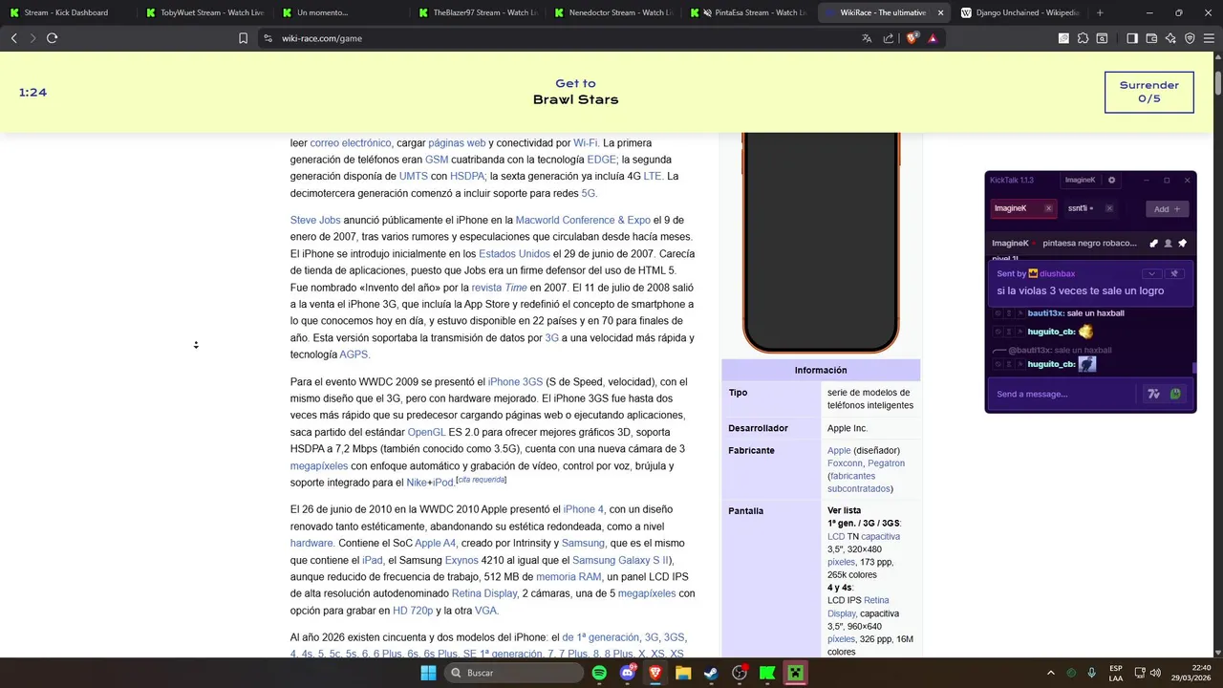
Task: Open Spotify from the taskbar
Action: [x=599, y=673]
